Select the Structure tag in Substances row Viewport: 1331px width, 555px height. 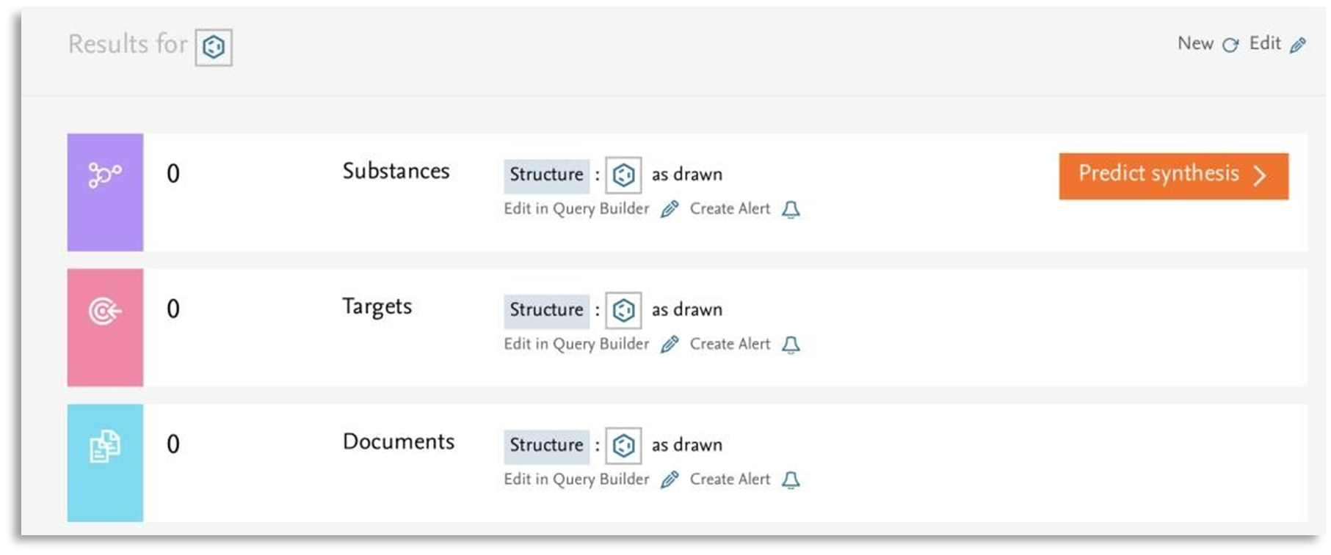[546, 175]
